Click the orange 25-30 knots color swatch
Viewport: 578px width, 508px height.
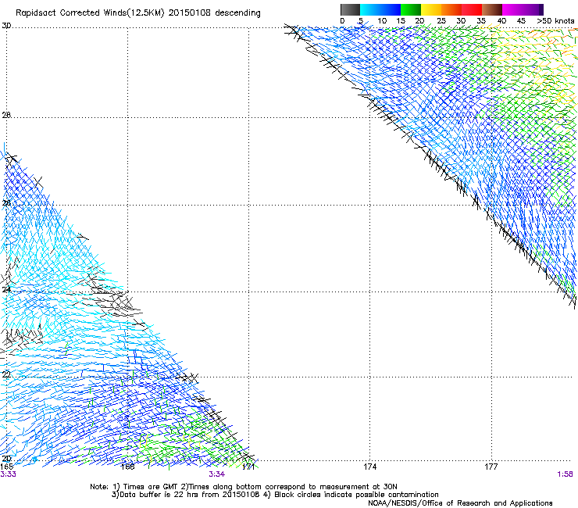click(x=451, y=9)
